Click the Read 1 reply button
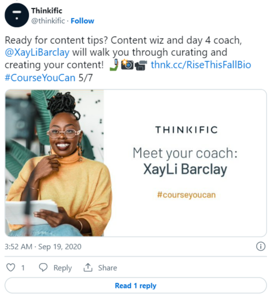 (136, 286)
